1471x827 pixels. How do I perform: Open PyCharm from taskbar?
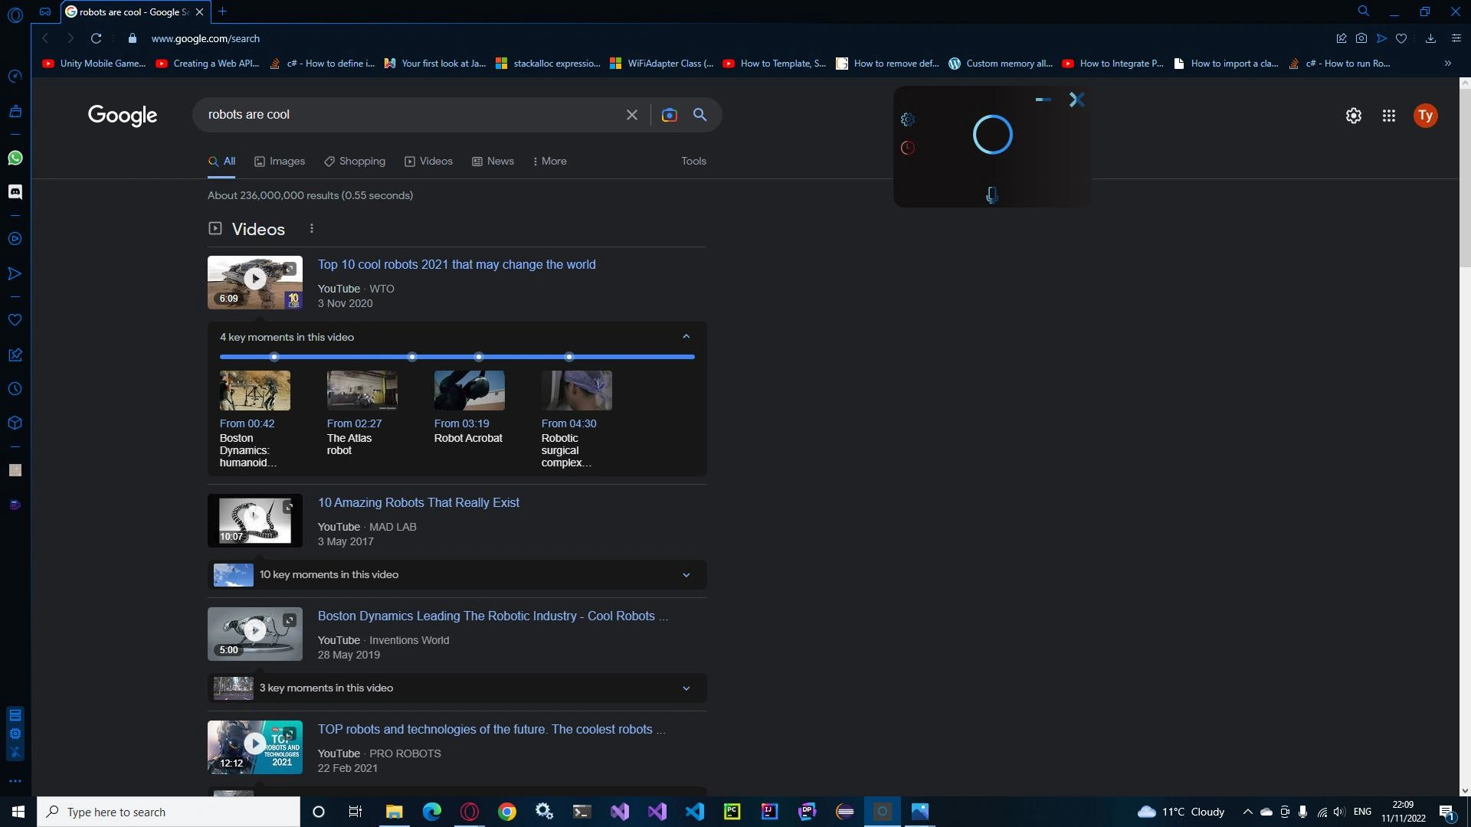pos(732,812)
